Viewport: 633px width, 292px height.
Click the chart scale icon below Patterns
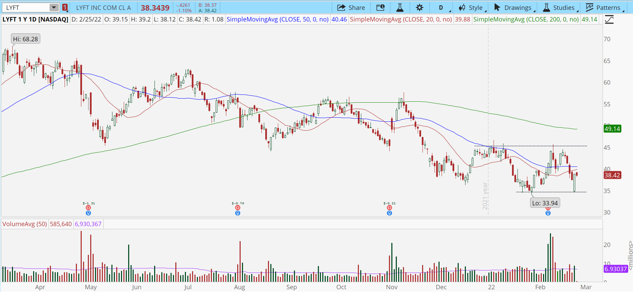pos(609,19)
